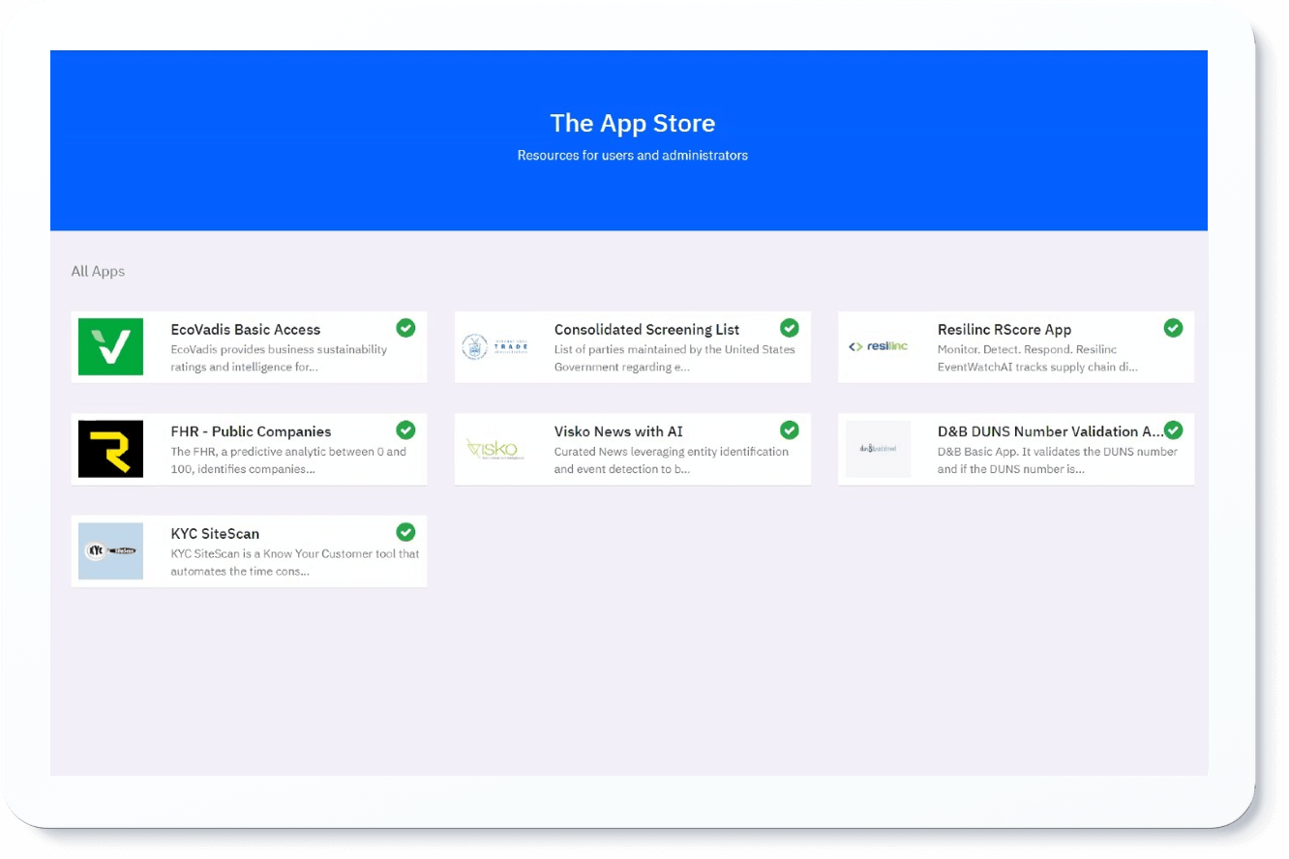Click green checkmark on EcoVadis Basic Access
Image resolution: width=1289 pixels, height=859 pixels.
pos(406,328)
